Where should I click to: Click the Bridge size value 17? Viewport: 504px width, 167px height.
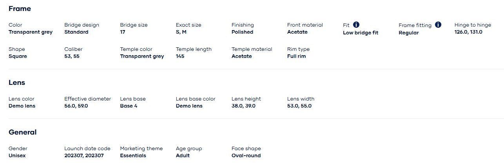(123, 32)
